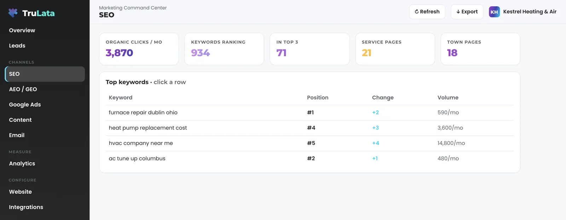Click the Change column header

(x=383, y=98)
